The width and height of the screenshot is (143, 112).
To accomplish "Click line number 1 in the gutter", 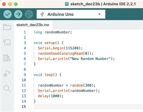I will point(25,32).
